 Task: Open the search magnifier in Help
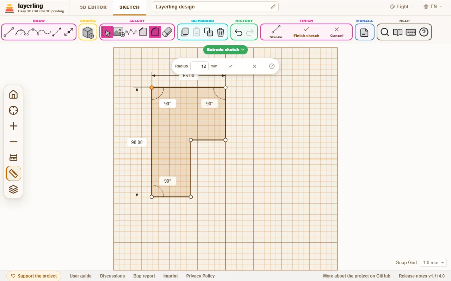click(385, 32)
